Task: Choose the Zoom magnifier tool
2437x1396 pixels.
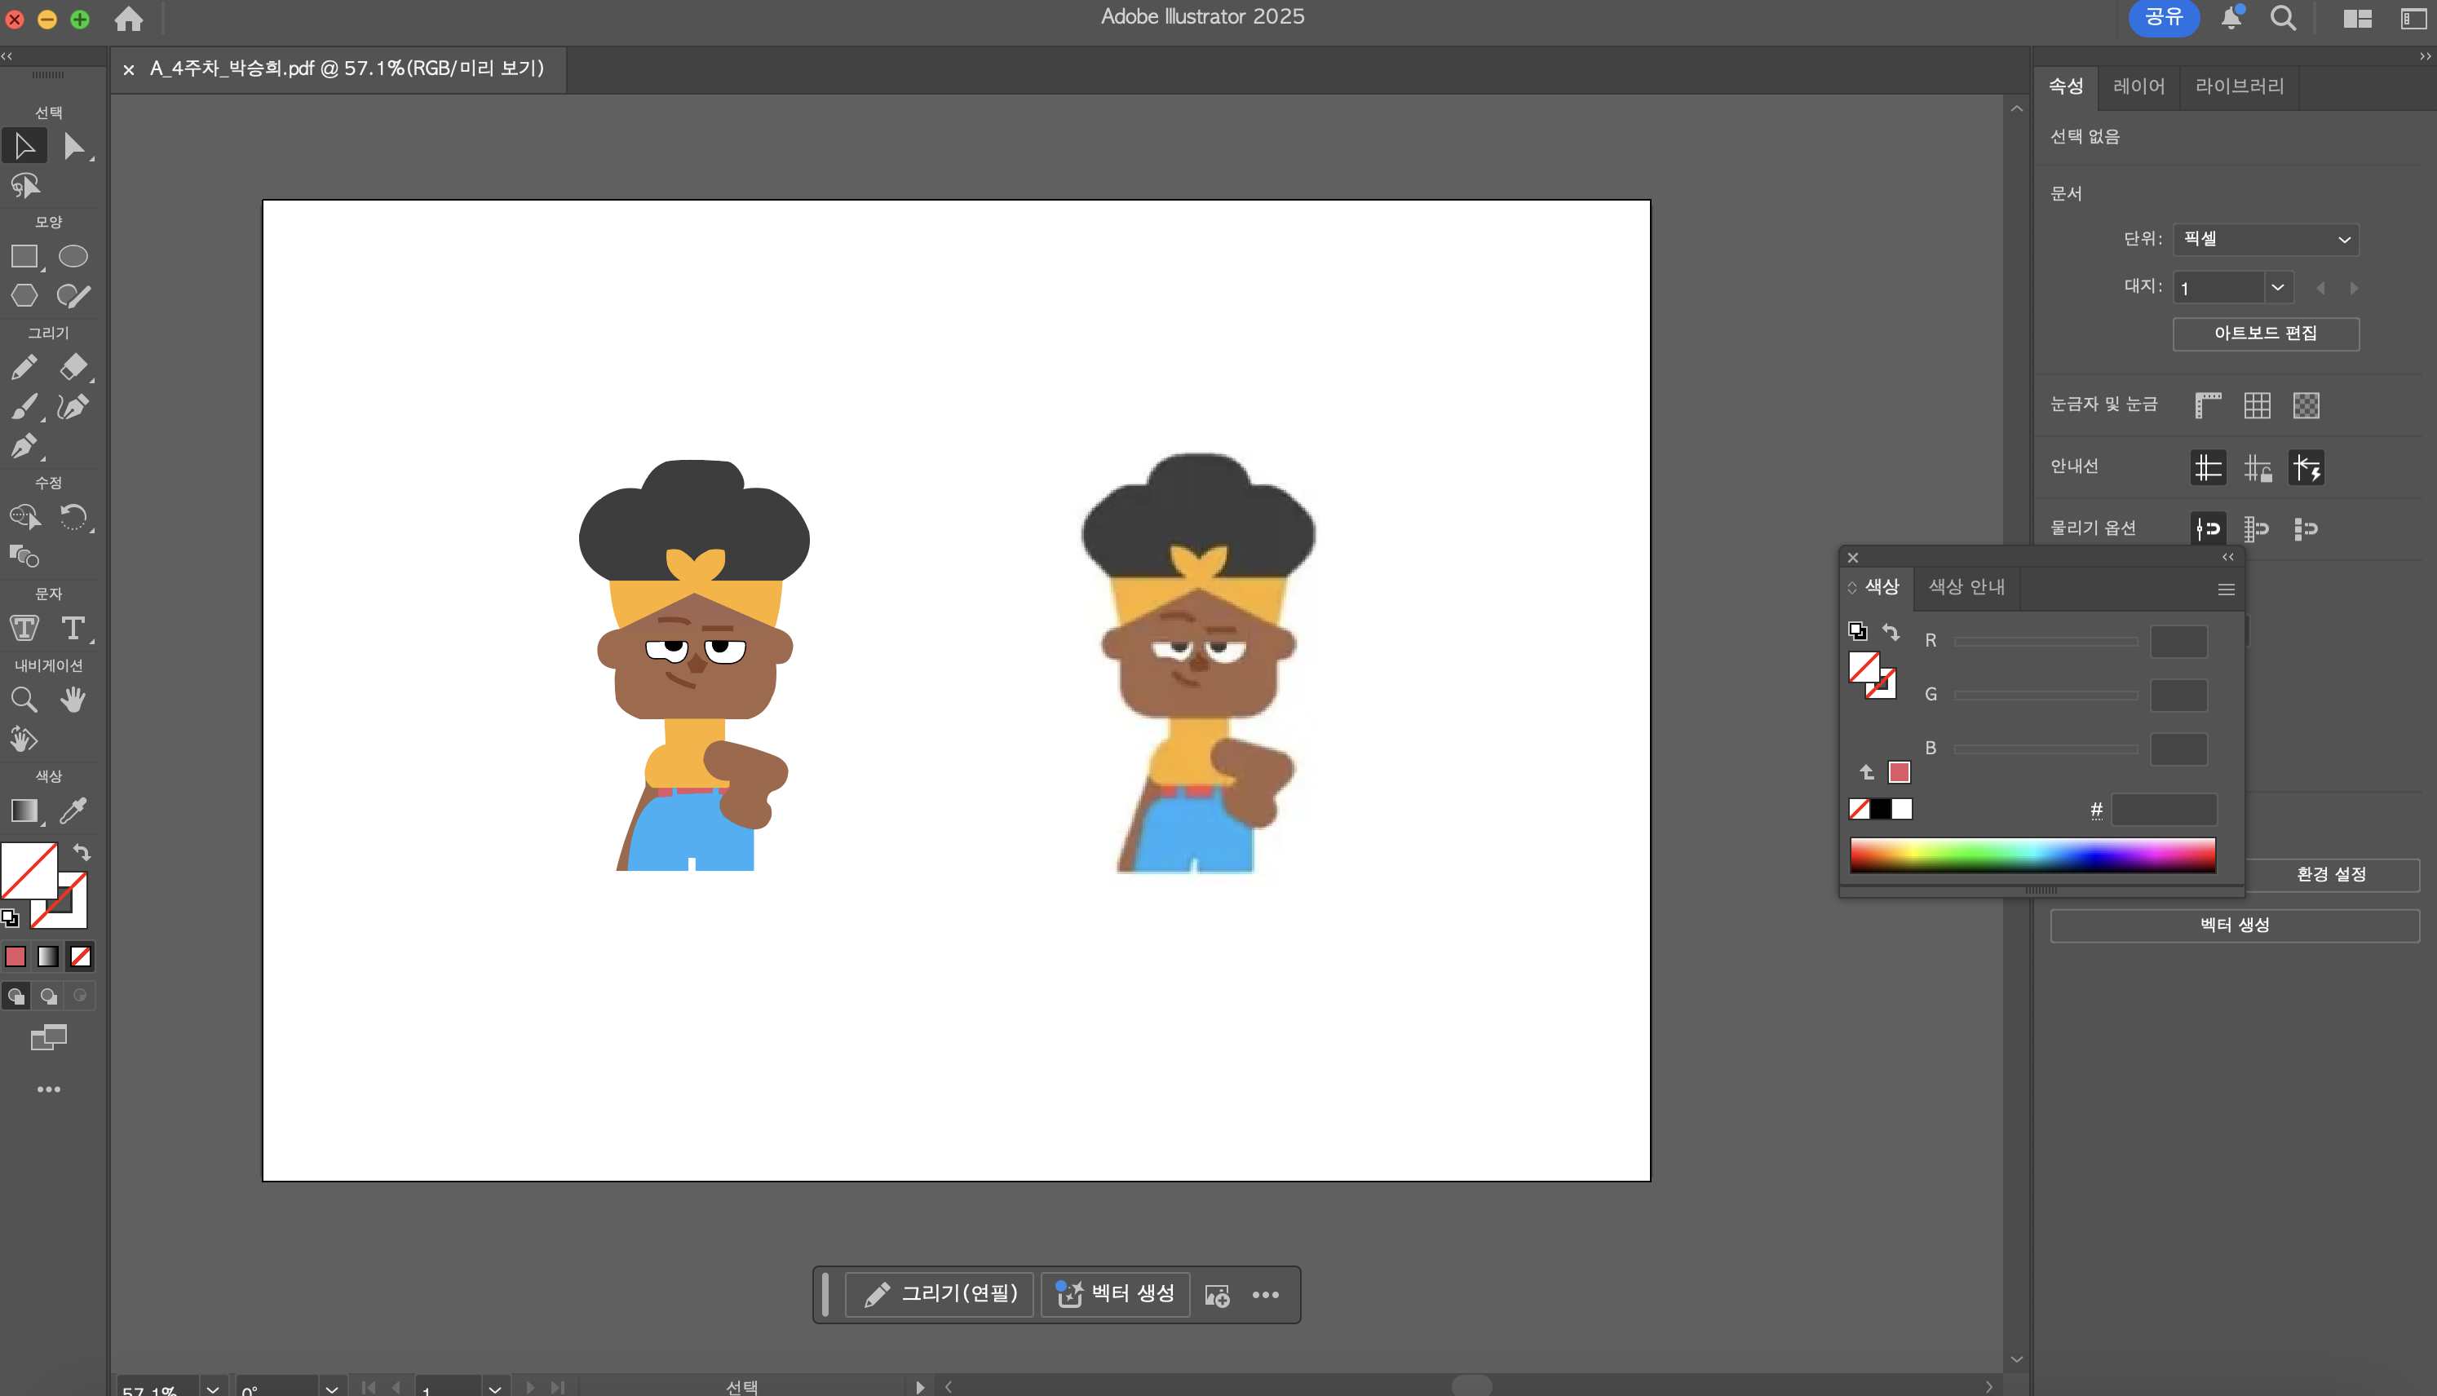Action: click(x=24, y=700)
